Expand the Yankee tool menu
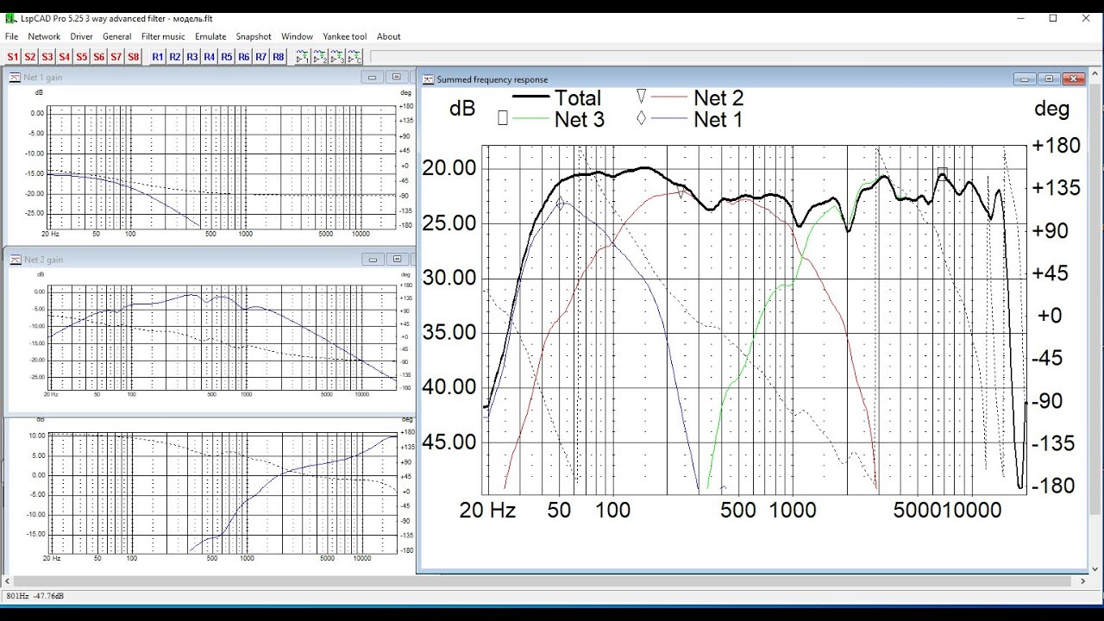1104x621 pixels. pos(344,36)
